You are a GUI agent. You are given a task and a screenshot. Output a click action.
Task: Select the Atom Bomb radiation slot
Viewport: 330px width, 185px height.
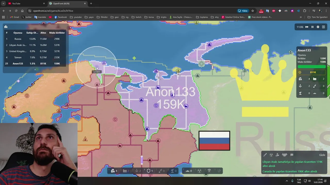coord(199,171)
